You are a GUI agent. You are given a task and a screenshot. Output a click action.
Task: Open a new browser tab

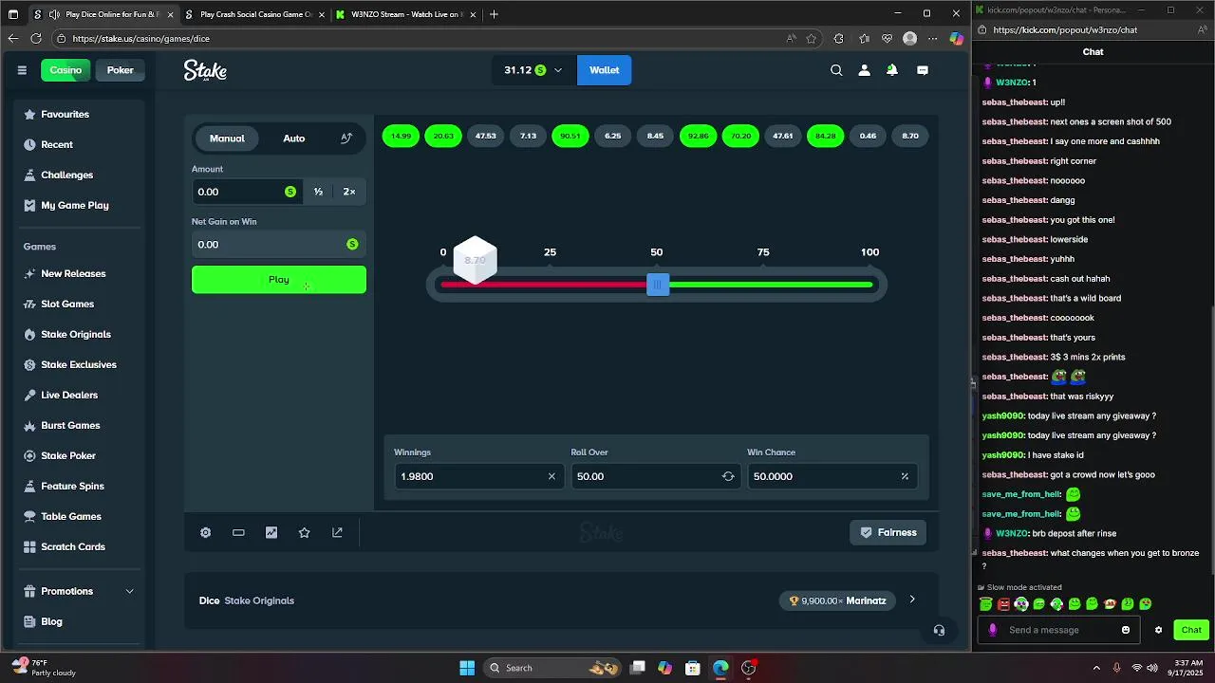[x=494, y=14]
